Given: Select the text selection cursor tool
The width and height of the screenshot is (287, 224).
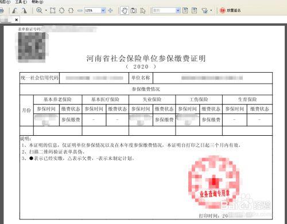Looking at the screenshot, I should [x=143, y=11].
